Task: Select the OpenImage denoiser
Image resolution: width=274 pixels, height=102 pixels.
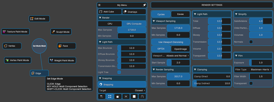Action: click(x=180, y=49)
